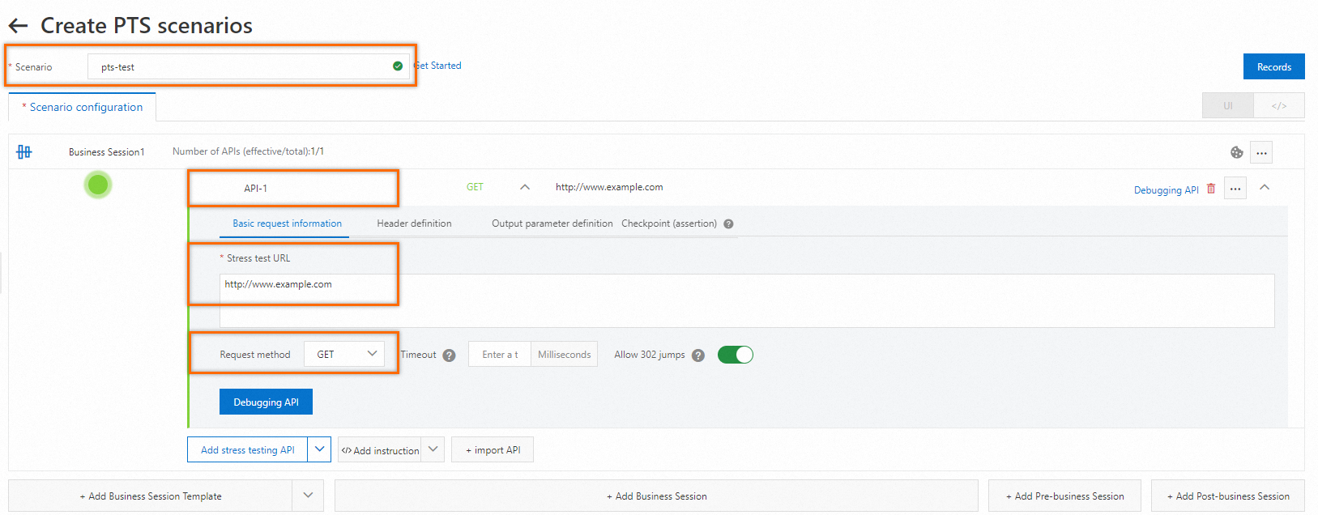The height and width of the screenshot is (515, 1318).
Task: Click the Business Session1 pipeline icon
Action: click(24, 151)
